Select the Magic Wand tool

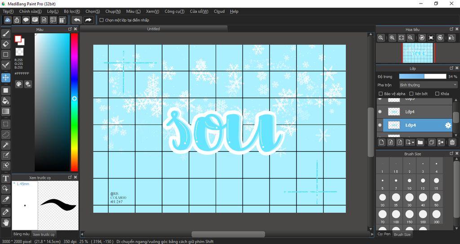[x=5, y=145]
